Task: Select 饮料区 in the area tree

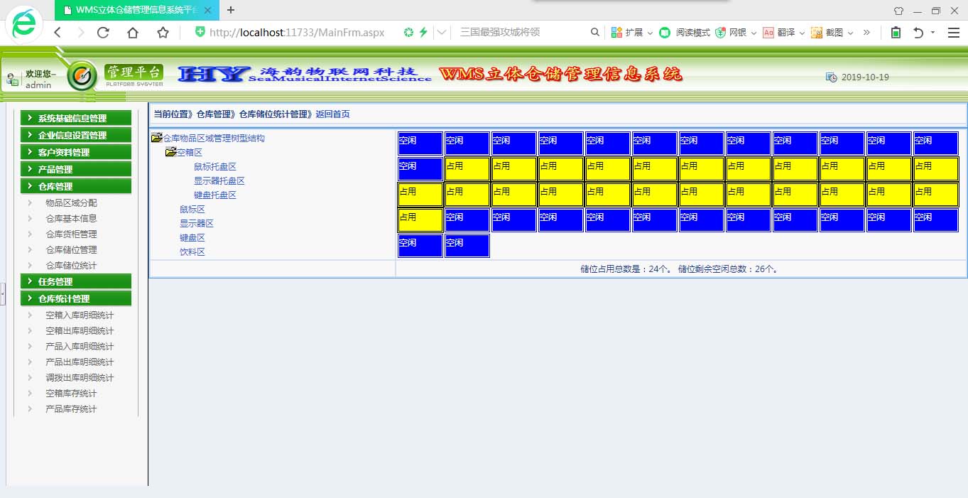Action: pyautogui.click(x=192, y=252)
